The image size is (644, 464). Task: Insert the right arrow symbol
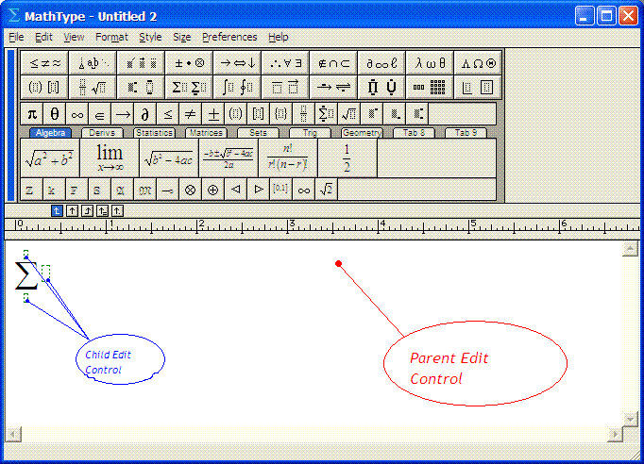[x=123, y=113]
